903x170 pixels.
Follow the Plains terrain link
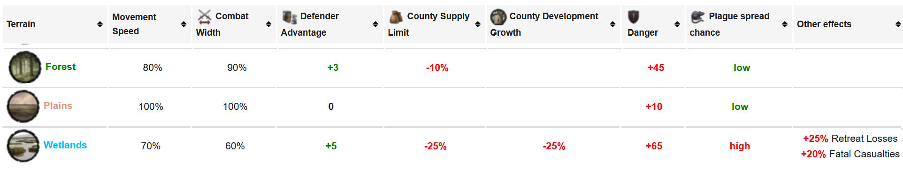[x=58, y=106]
